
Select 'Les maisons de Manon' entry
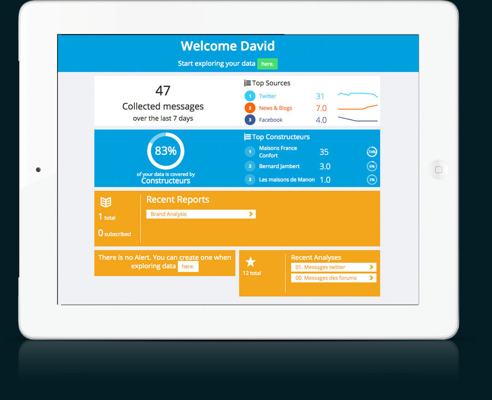(x=287, y=180)
